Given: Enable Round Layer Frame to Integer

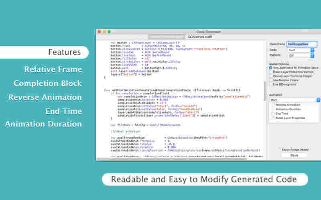Looking at the screenshot, I should point(270,76).
